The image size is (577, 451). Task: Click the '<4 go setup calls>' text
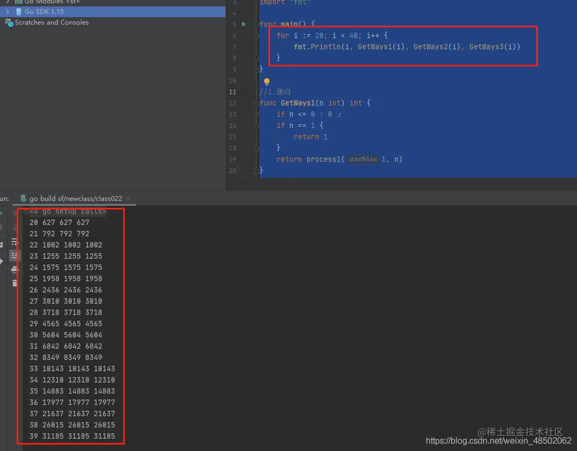pos(68,212)
